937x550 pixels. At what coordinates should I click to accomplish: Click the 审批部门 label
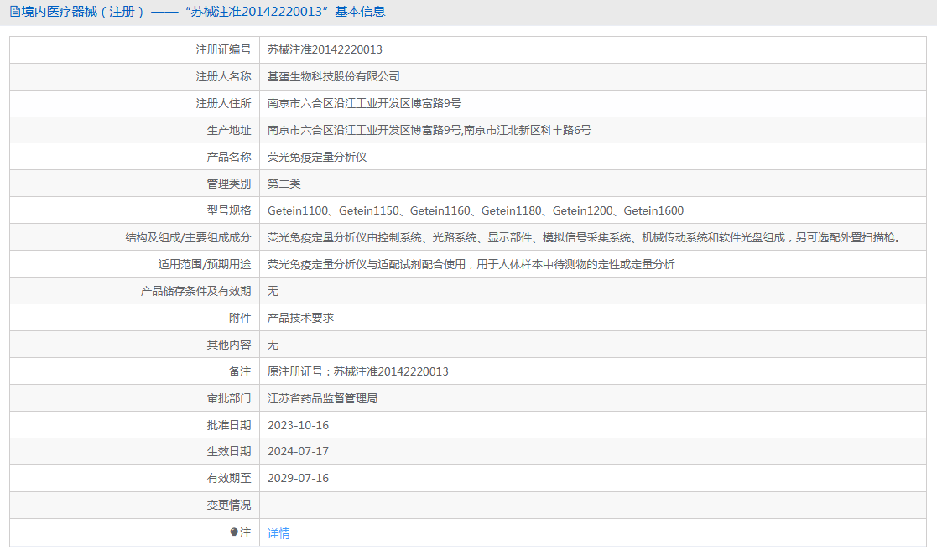pyautogui.click(x=229, y=399)
